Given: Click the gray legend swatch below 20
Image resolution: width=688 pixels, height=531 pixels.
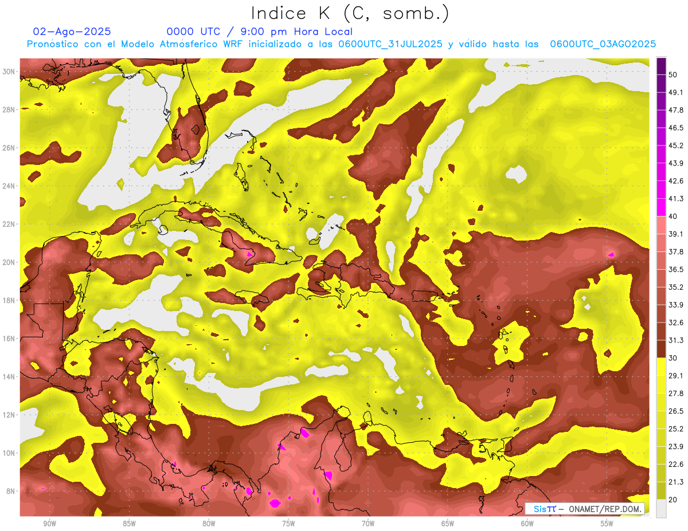Looking at the screenshot, I should (x=661, y=509).
